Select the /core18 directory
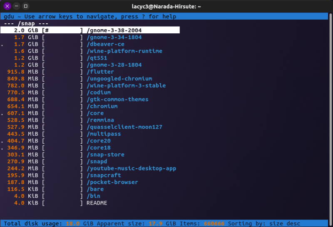 click(x=99, y=148)
